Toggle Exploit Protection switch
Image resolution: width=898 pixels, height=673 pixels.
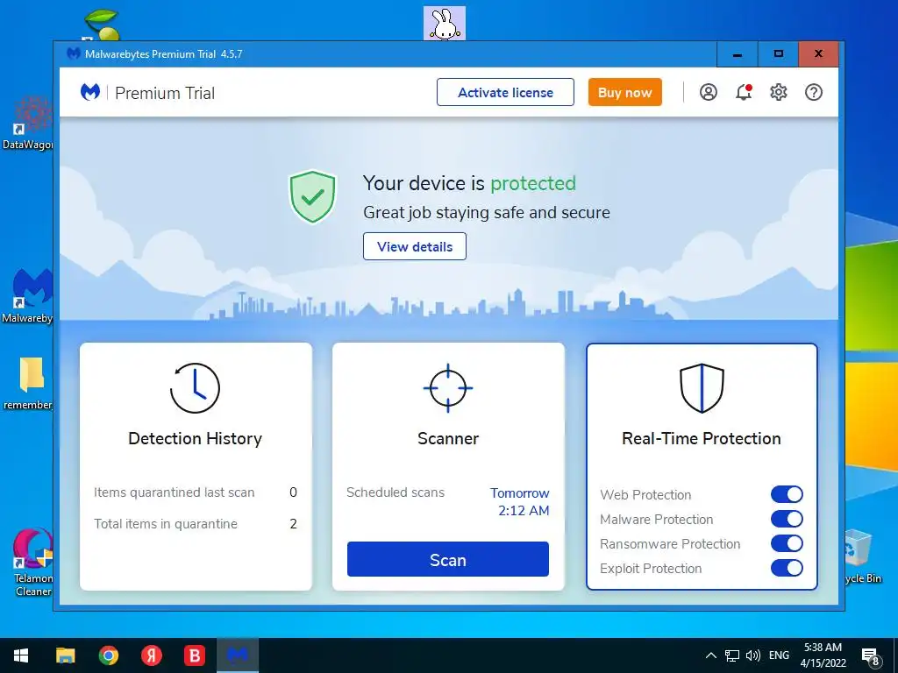(787, 568)
